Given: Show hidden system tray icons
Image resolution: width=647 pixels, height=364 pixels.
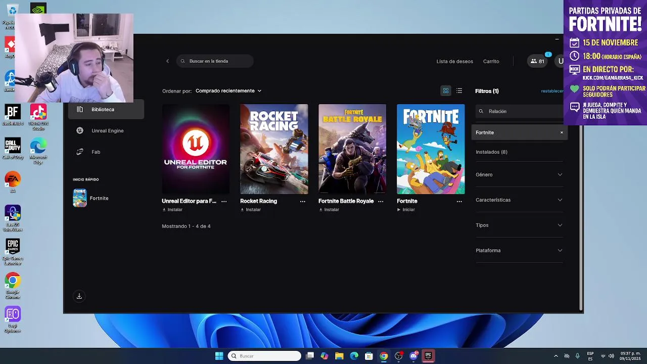Looking at the screenshot, I should (x=556, y=356).
